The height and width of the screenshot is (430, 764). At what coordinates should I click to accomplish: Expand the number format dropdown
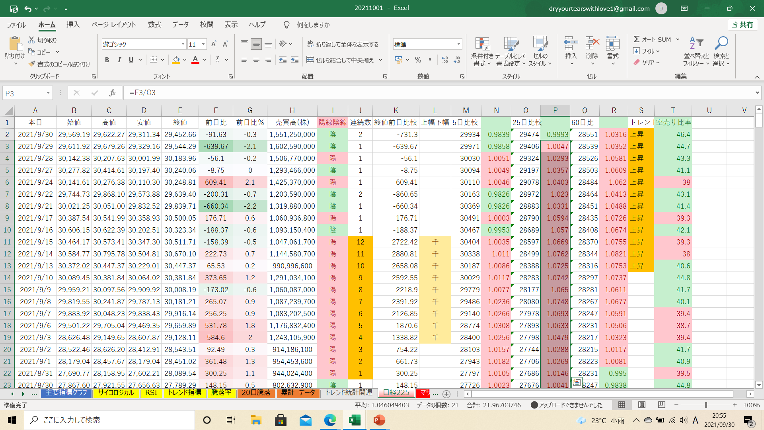click(x=459, y=44)
